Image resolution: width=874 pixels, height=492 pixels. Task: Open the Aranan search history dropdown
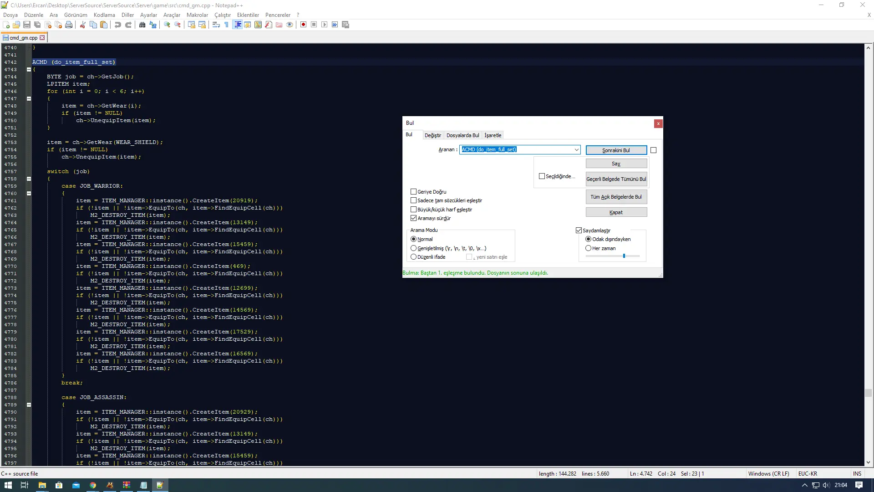click(576, 150)
